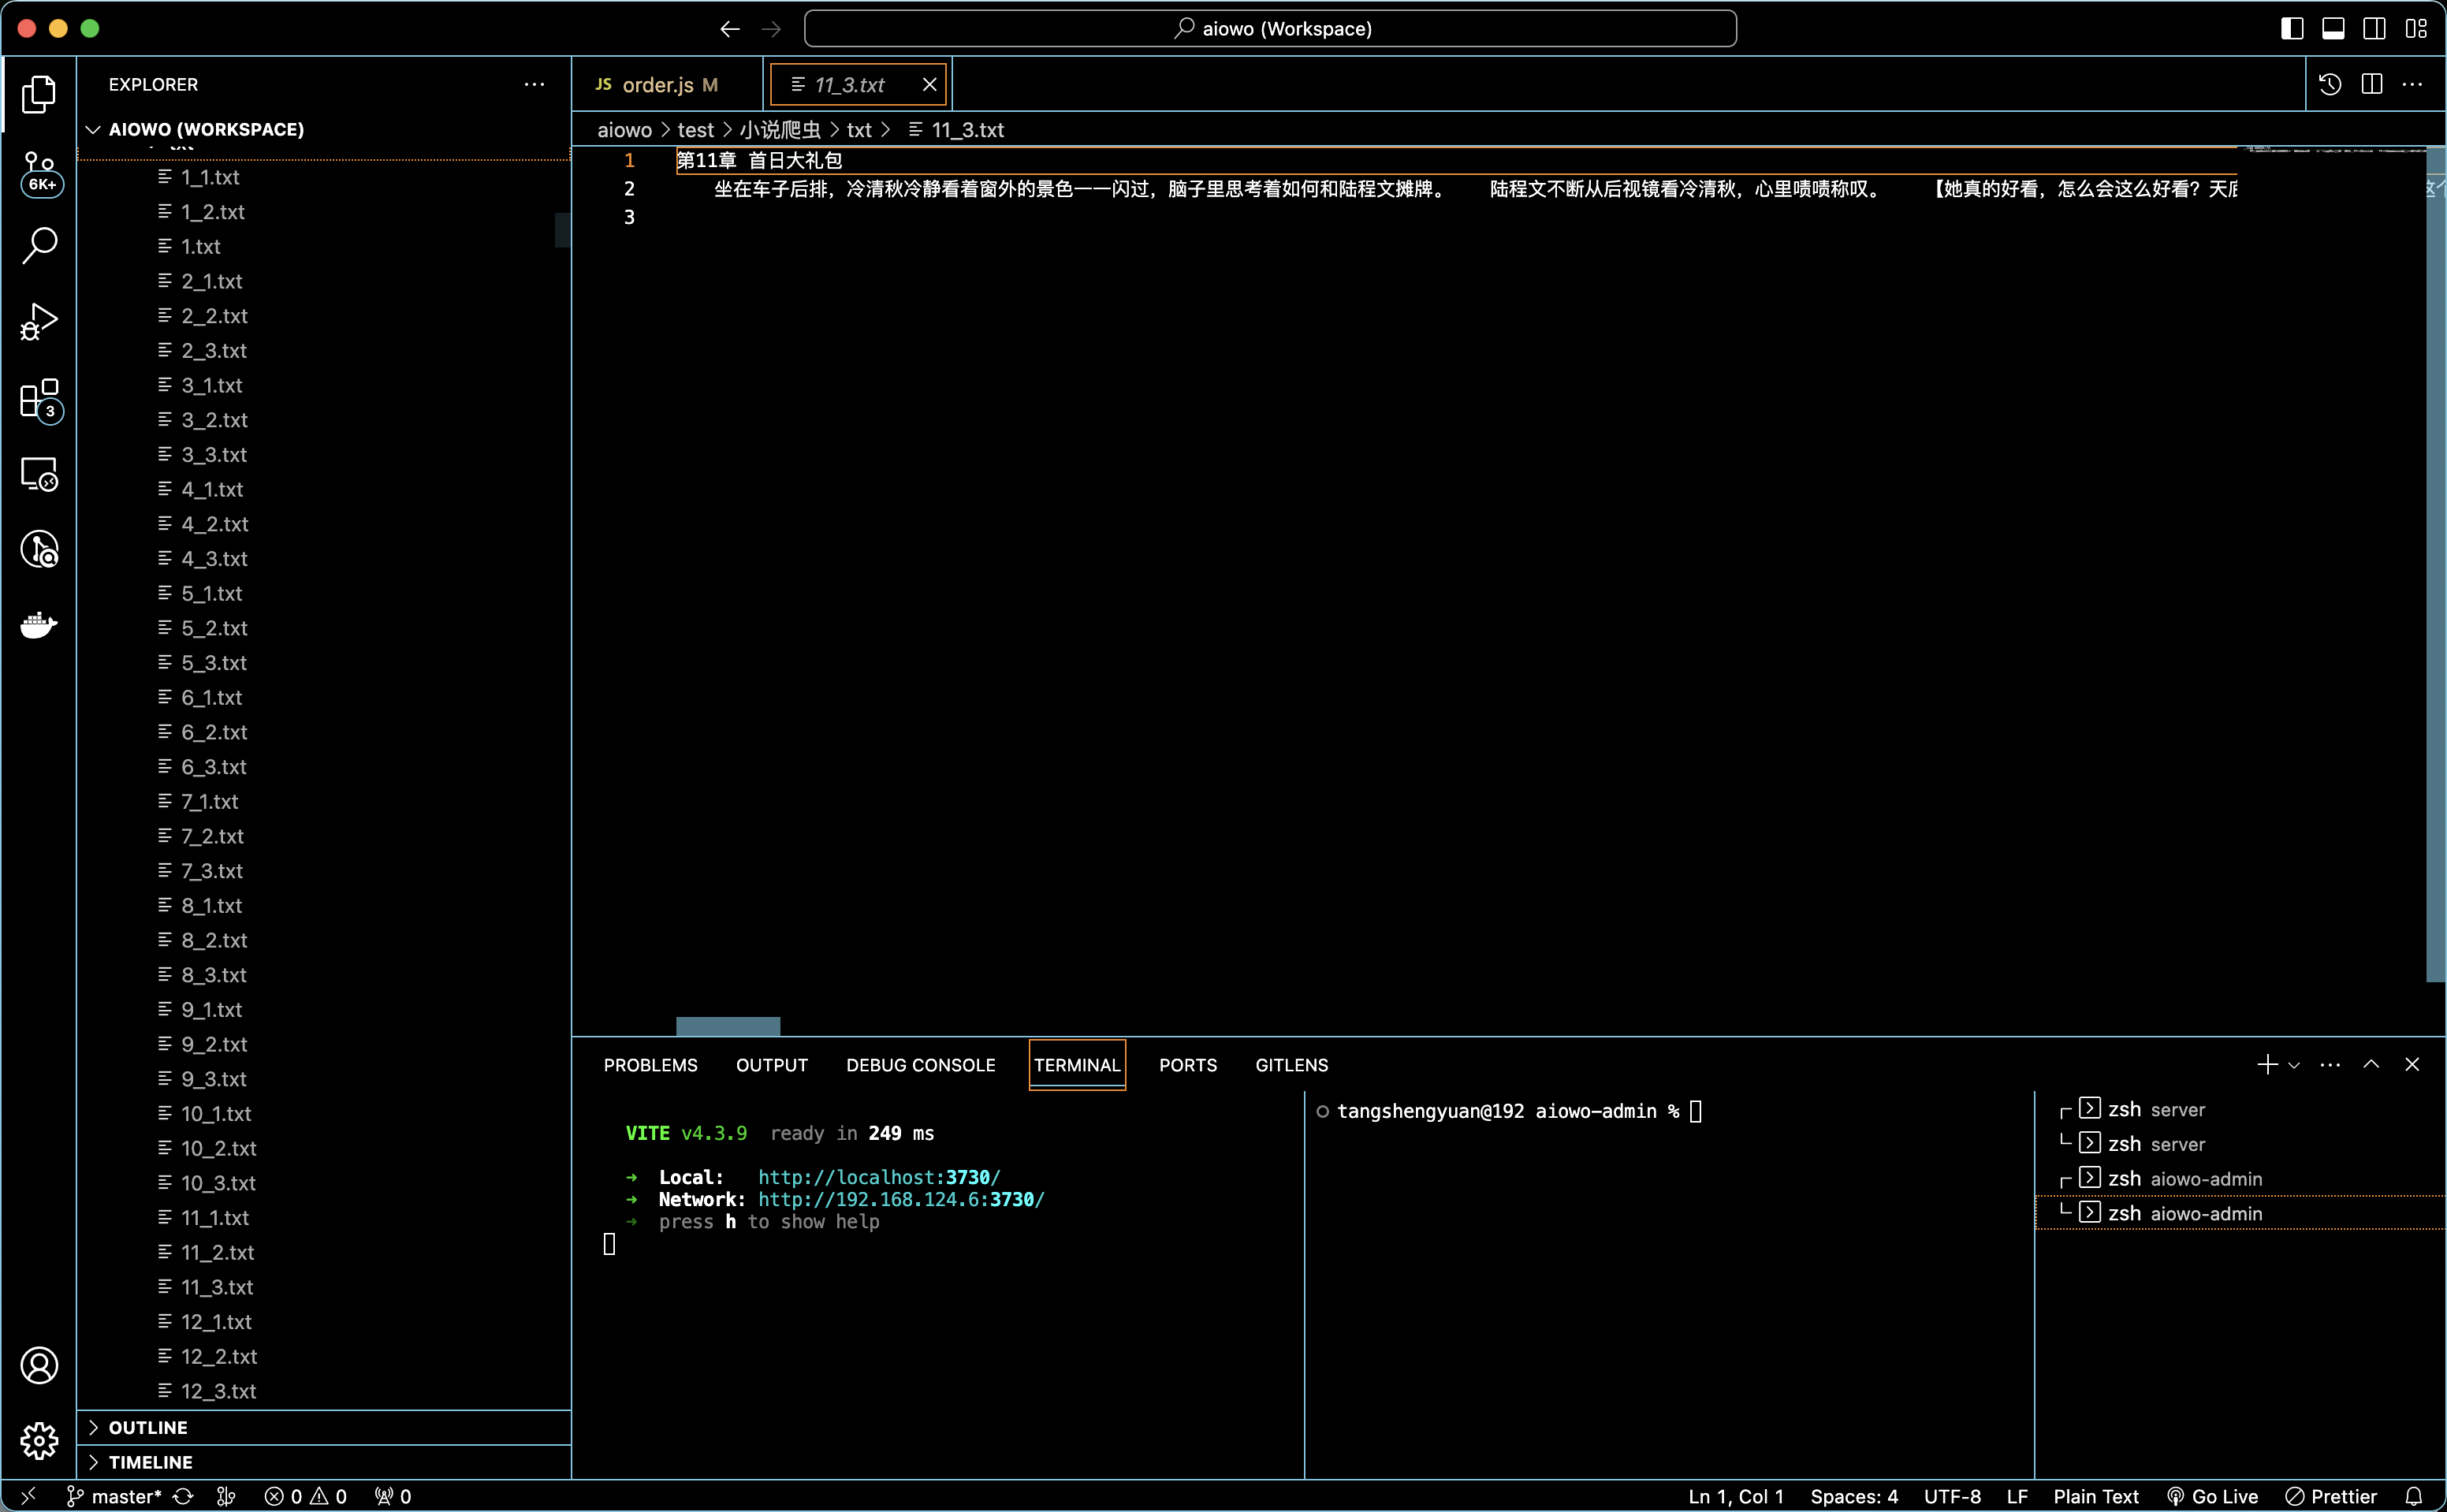The height and width of the screenshot is (1512, 2447).
Task: Open notifications bell
Action: [x=2414, y=1496]
